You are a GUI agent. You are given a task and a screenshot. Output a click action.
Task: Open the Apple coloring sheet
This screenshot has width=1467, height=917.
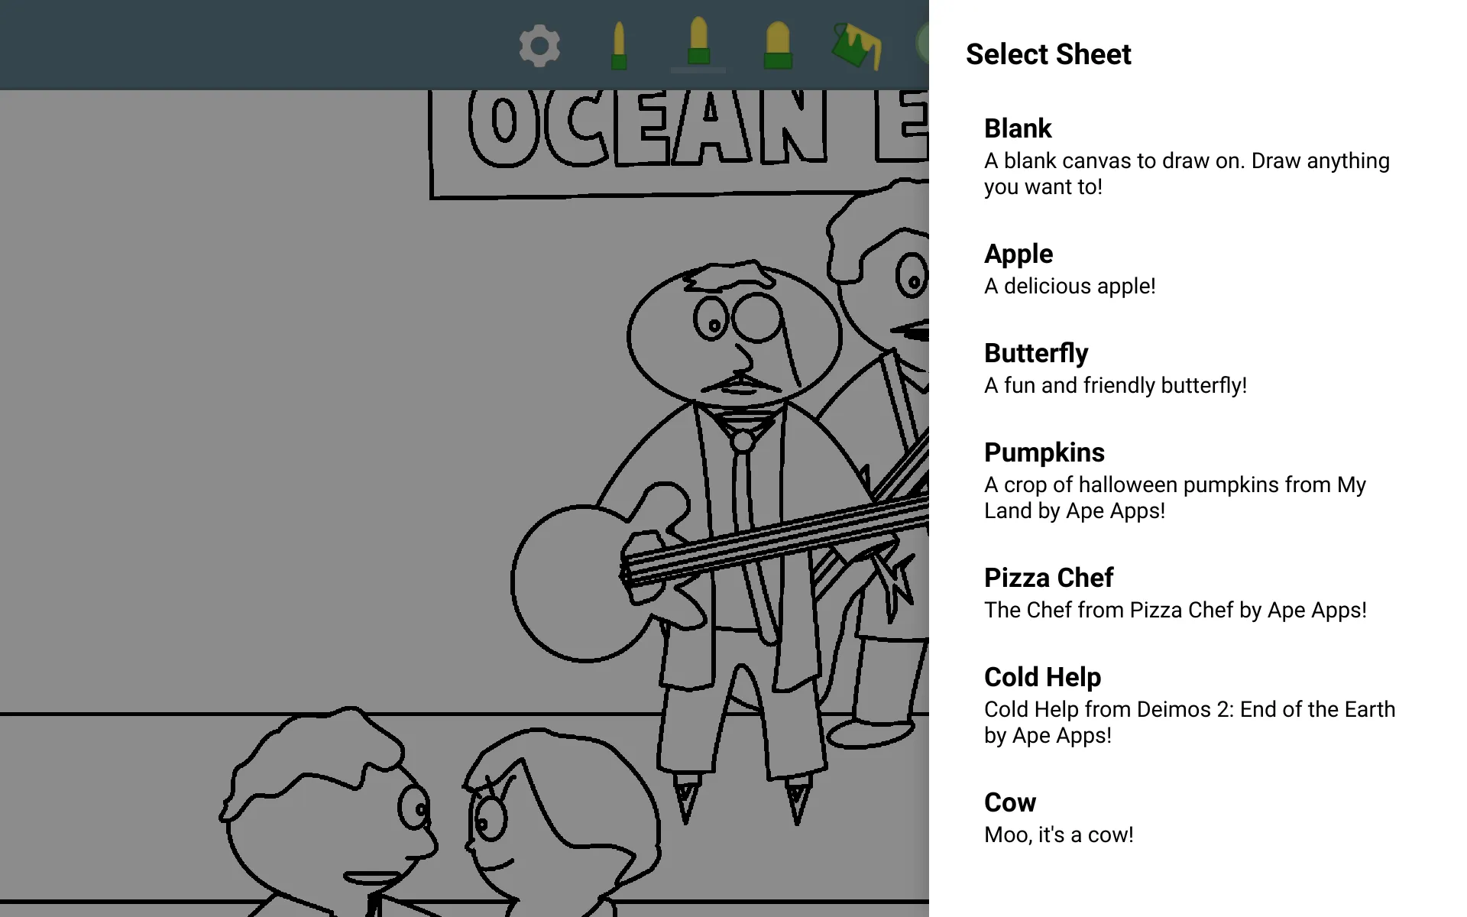pyautogui.click(x=1017, y=267)
